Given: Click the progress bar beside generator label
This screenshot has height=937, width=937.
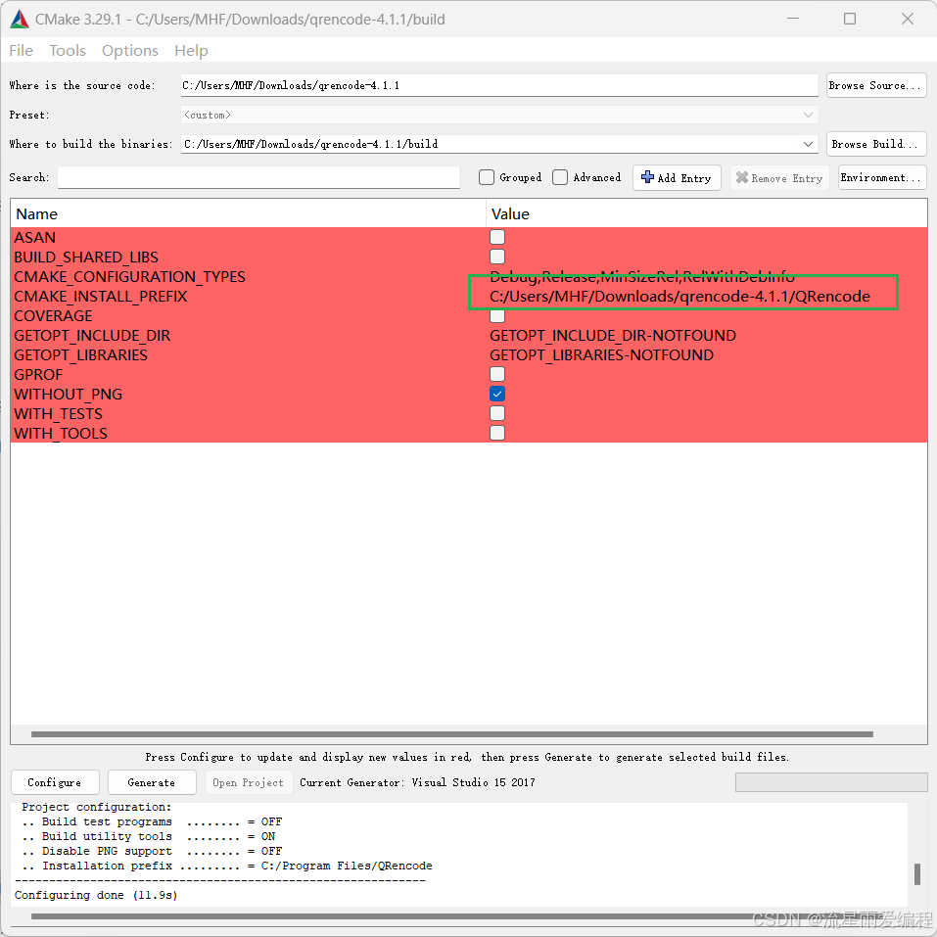Looking at the screenshot, I should tap(830, 782).
